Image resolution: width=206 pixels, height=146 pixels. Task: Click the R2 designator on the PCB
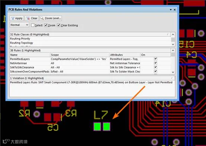[x=25, y=113]
